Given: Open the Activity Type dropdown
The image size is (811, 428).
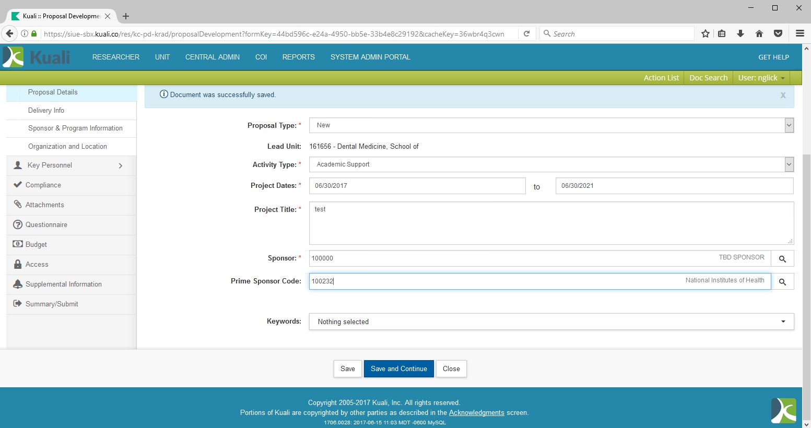Looking at the screenshot, I should click(x=551, y=164).
